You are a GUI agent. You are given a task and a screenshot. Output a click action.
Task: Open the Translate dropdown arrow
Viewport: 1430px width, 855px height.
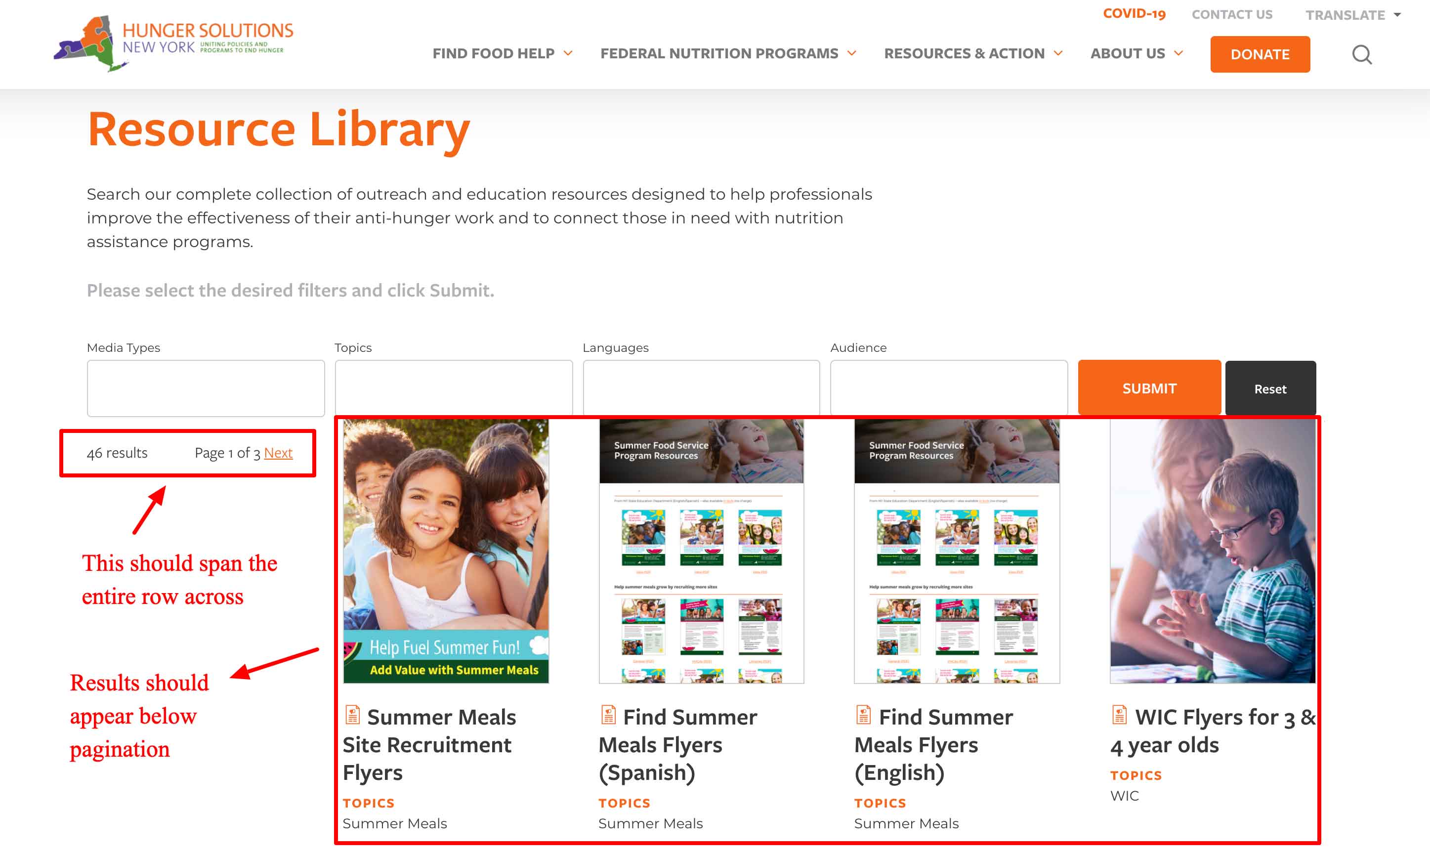1396,15
